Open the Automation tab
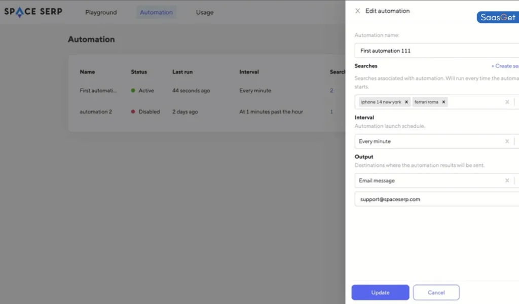The image size is (519, 304). click(156, 12)
